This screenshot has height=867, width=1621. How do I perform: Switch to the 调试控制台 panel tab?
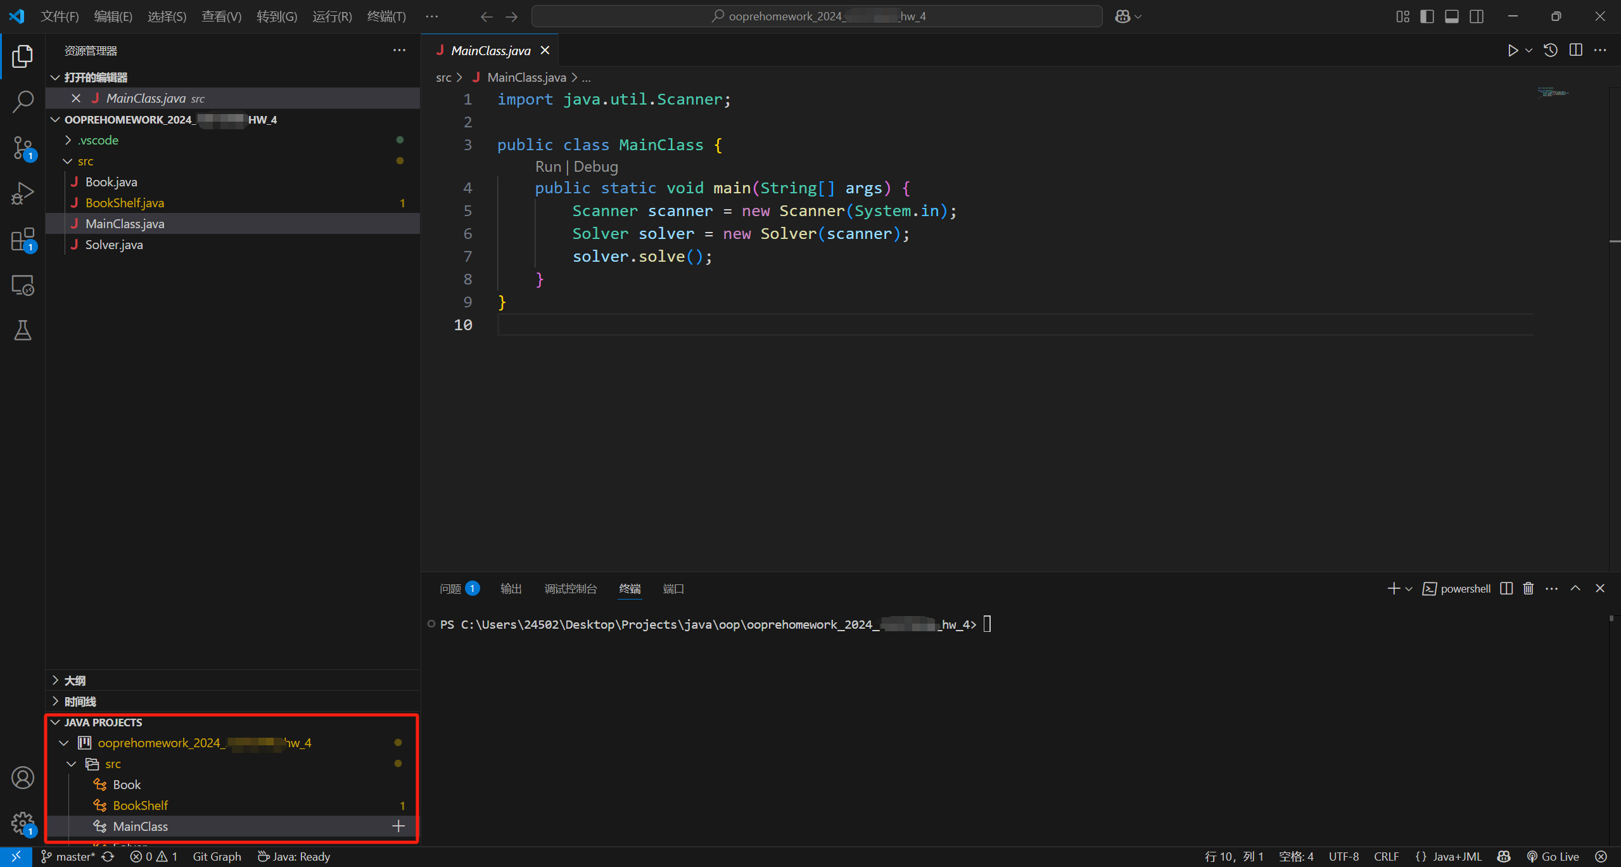[570, 589]
